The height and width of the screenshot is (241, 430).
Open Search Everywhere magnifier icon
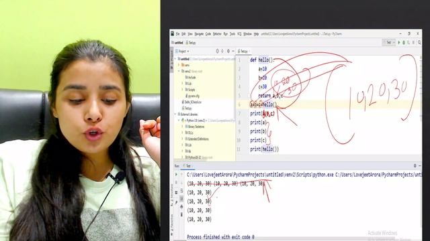click(419, 43)
